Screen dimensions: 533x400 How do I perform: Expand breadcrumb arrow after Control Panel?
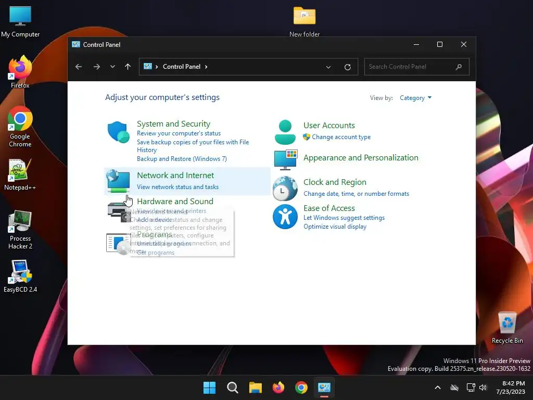206,67
